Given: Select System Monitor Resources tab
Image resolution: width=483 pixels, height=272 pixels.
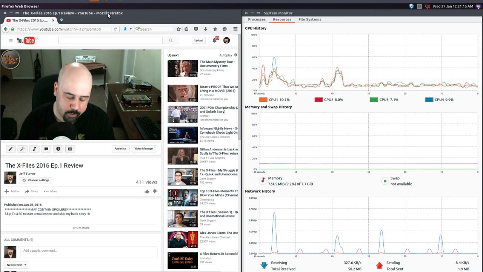Looking at the screenshot, I should 282,19.
